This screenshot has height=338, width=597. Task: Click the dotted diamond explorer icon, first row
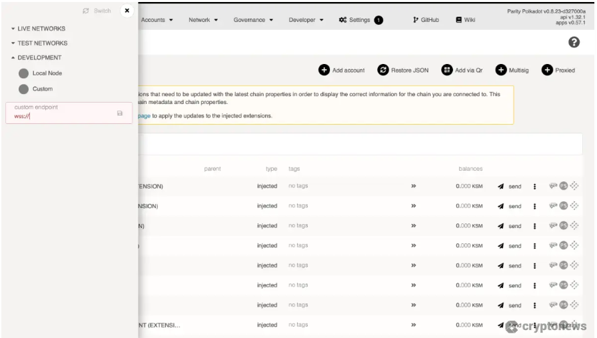point(574,185)
